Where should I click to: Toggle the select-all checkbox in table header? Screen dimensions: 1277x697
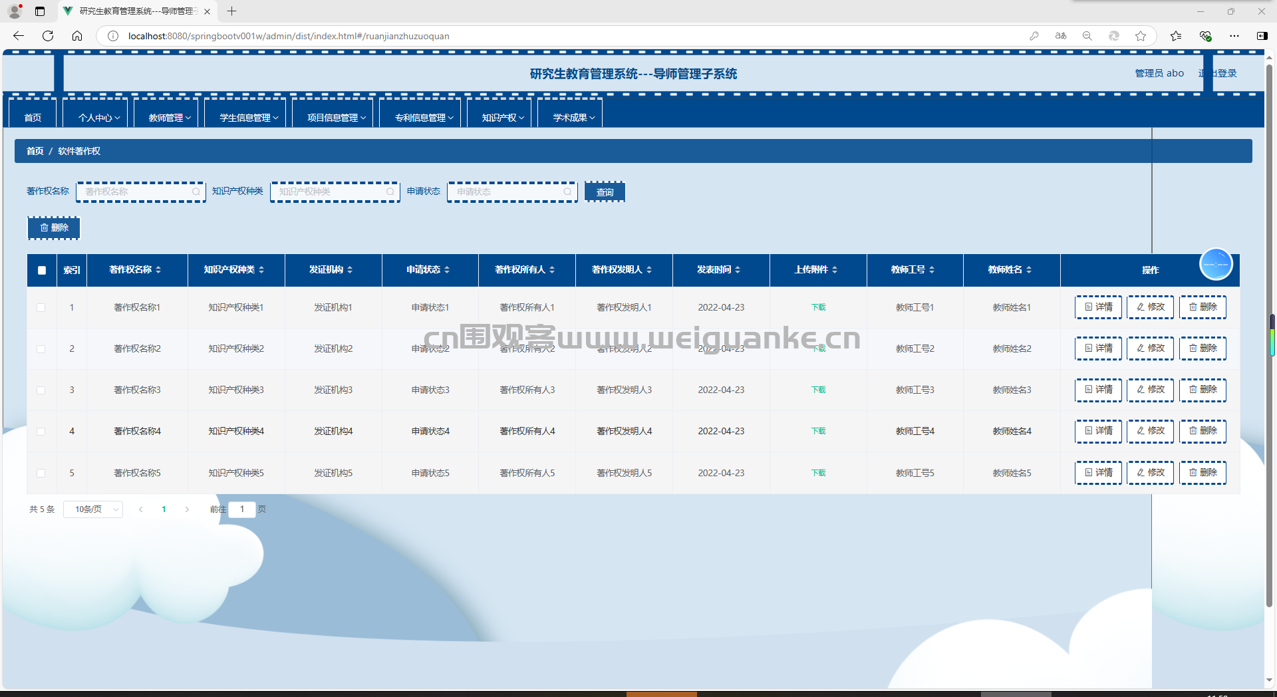(42, 270)
